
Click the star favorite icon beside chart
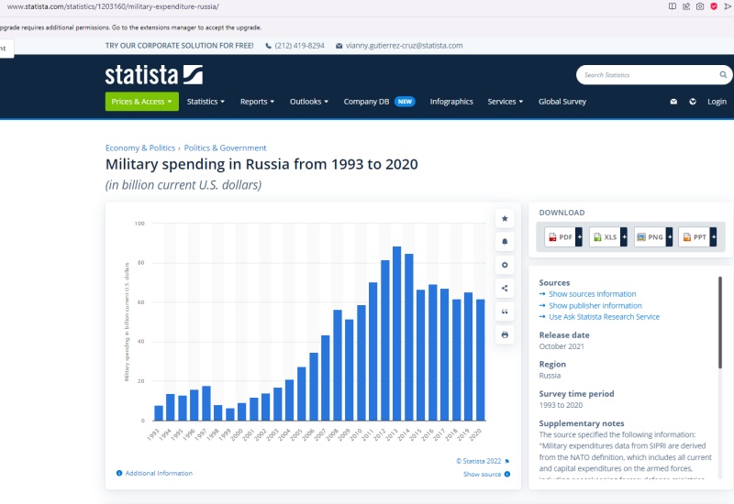[x=505, y=219]
